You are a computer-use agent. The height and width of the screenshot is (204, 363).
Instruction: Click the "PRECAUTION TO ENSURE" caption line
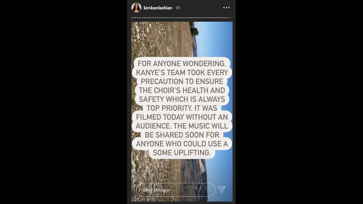(x=182, y=81)
